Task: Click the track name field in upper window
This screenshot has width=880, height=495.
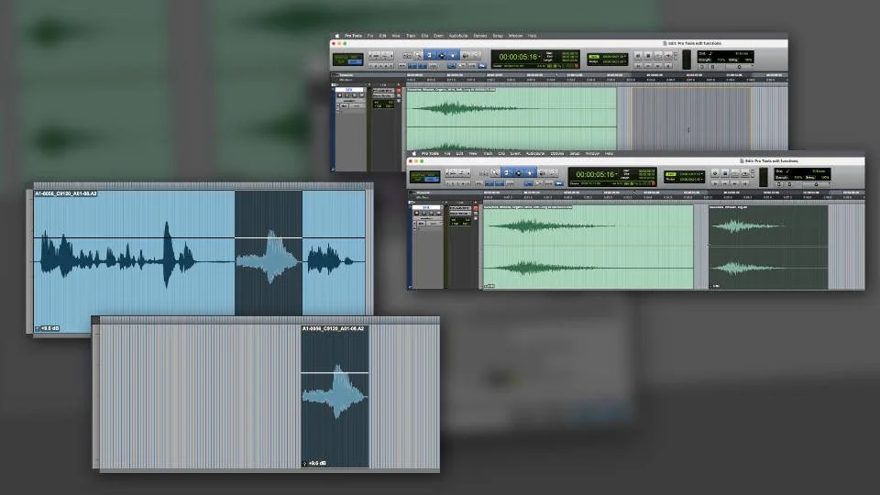Action: [x=349, y=90]
